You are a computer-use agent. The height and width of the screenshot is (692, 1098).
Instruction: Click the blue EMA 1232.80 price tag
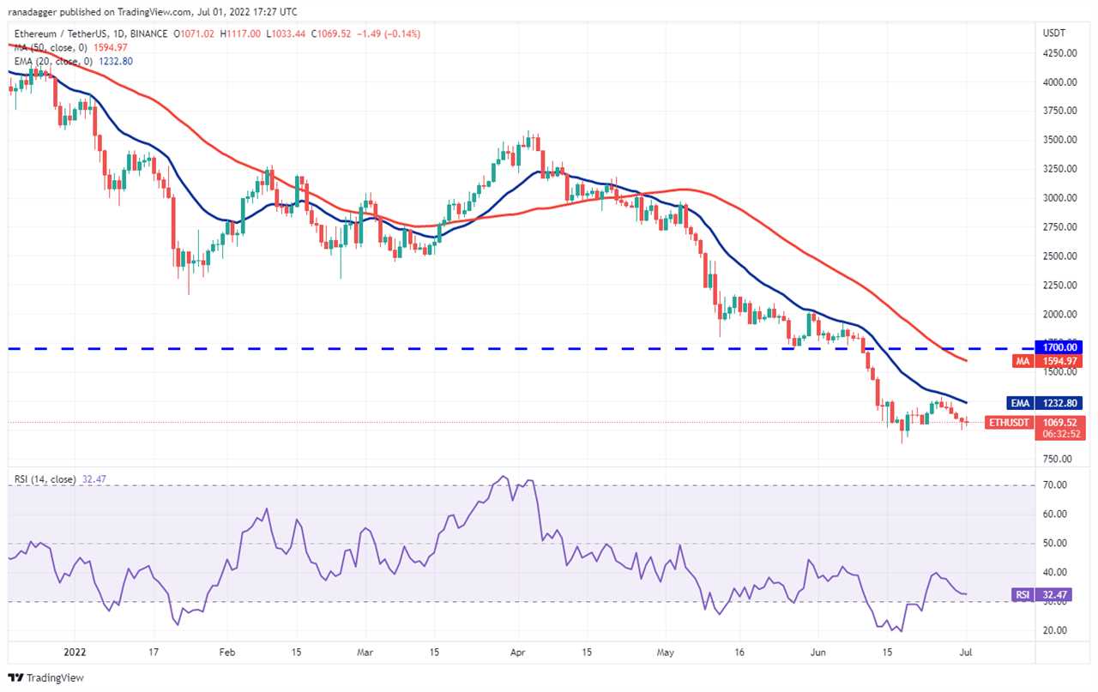tap(1047, 401)
